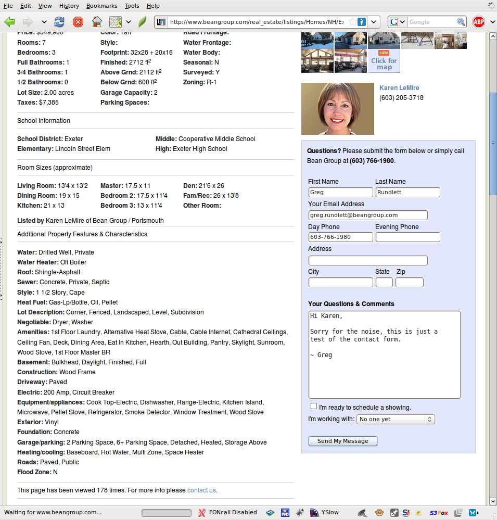497x520 pixels.
Task: Click the scrollbar down arrow
Action: (x=493, y=501)
